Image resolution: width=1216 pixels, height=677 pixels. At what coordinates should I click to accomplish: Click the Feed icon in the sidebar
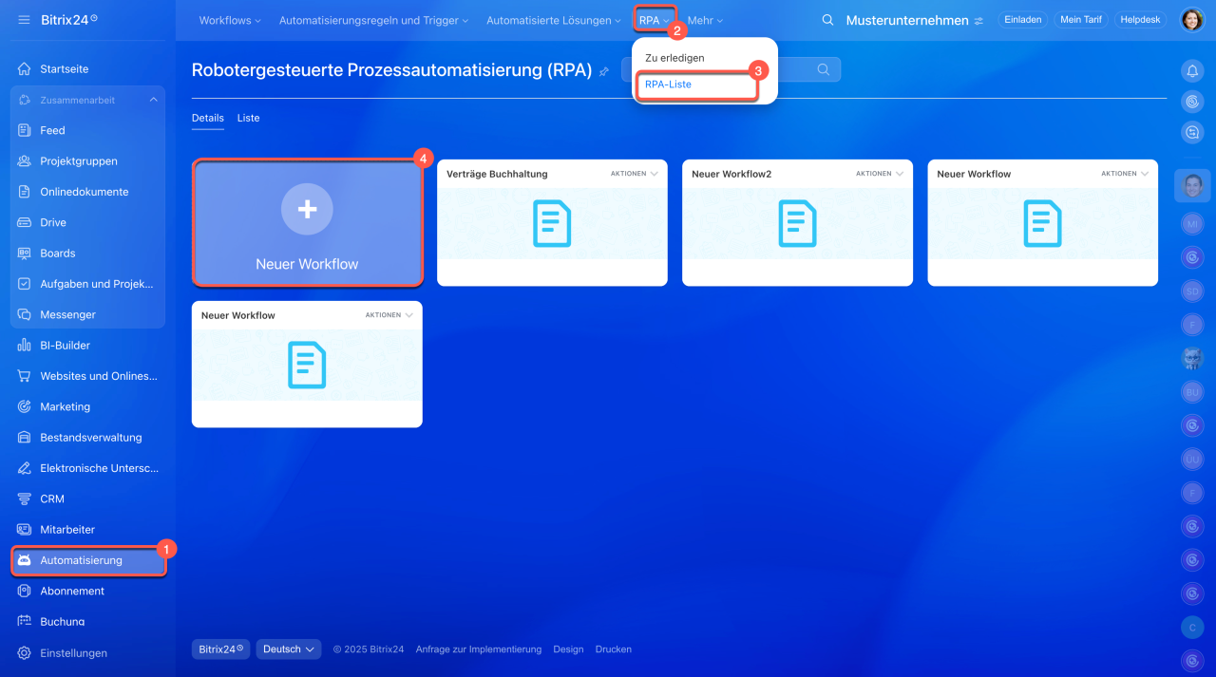(x=25, y=130)
